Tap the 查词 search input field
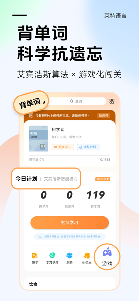Screen dimensions: 139x301 76,101
